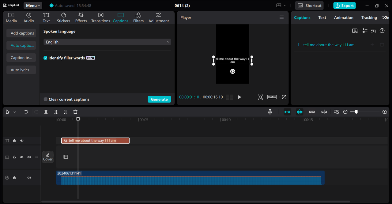Screen dimensions: 392x204
Task: Uncheck Identify filler words
Action: 45,58
